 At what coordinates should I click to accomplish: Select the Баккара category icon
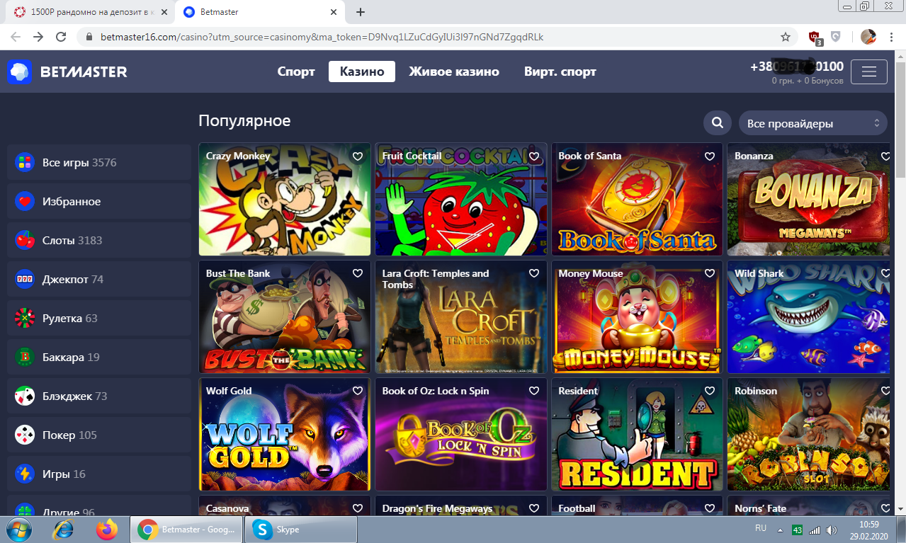point(25,357)
